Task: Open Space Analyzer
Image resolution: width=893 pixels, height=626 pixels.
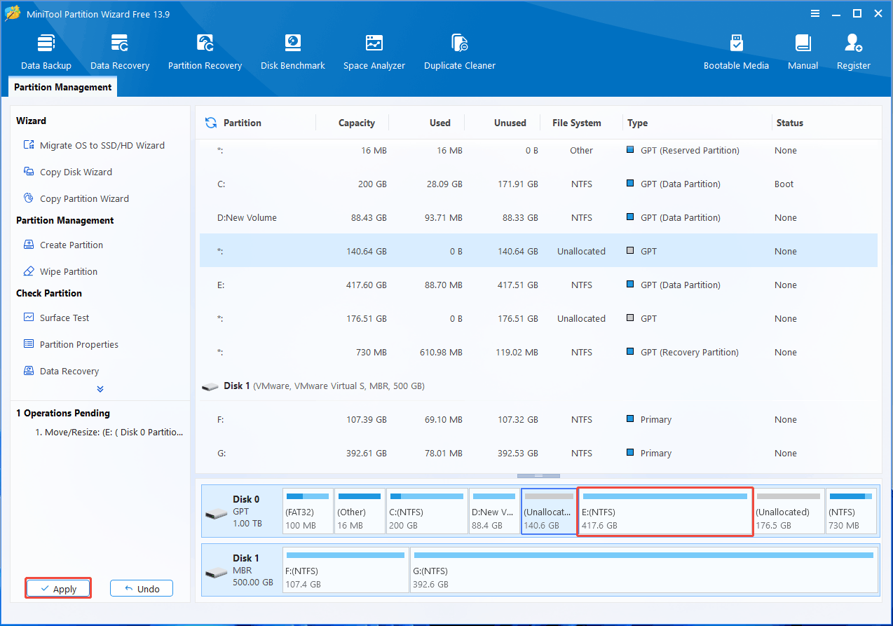Action: tap(374, 52)
